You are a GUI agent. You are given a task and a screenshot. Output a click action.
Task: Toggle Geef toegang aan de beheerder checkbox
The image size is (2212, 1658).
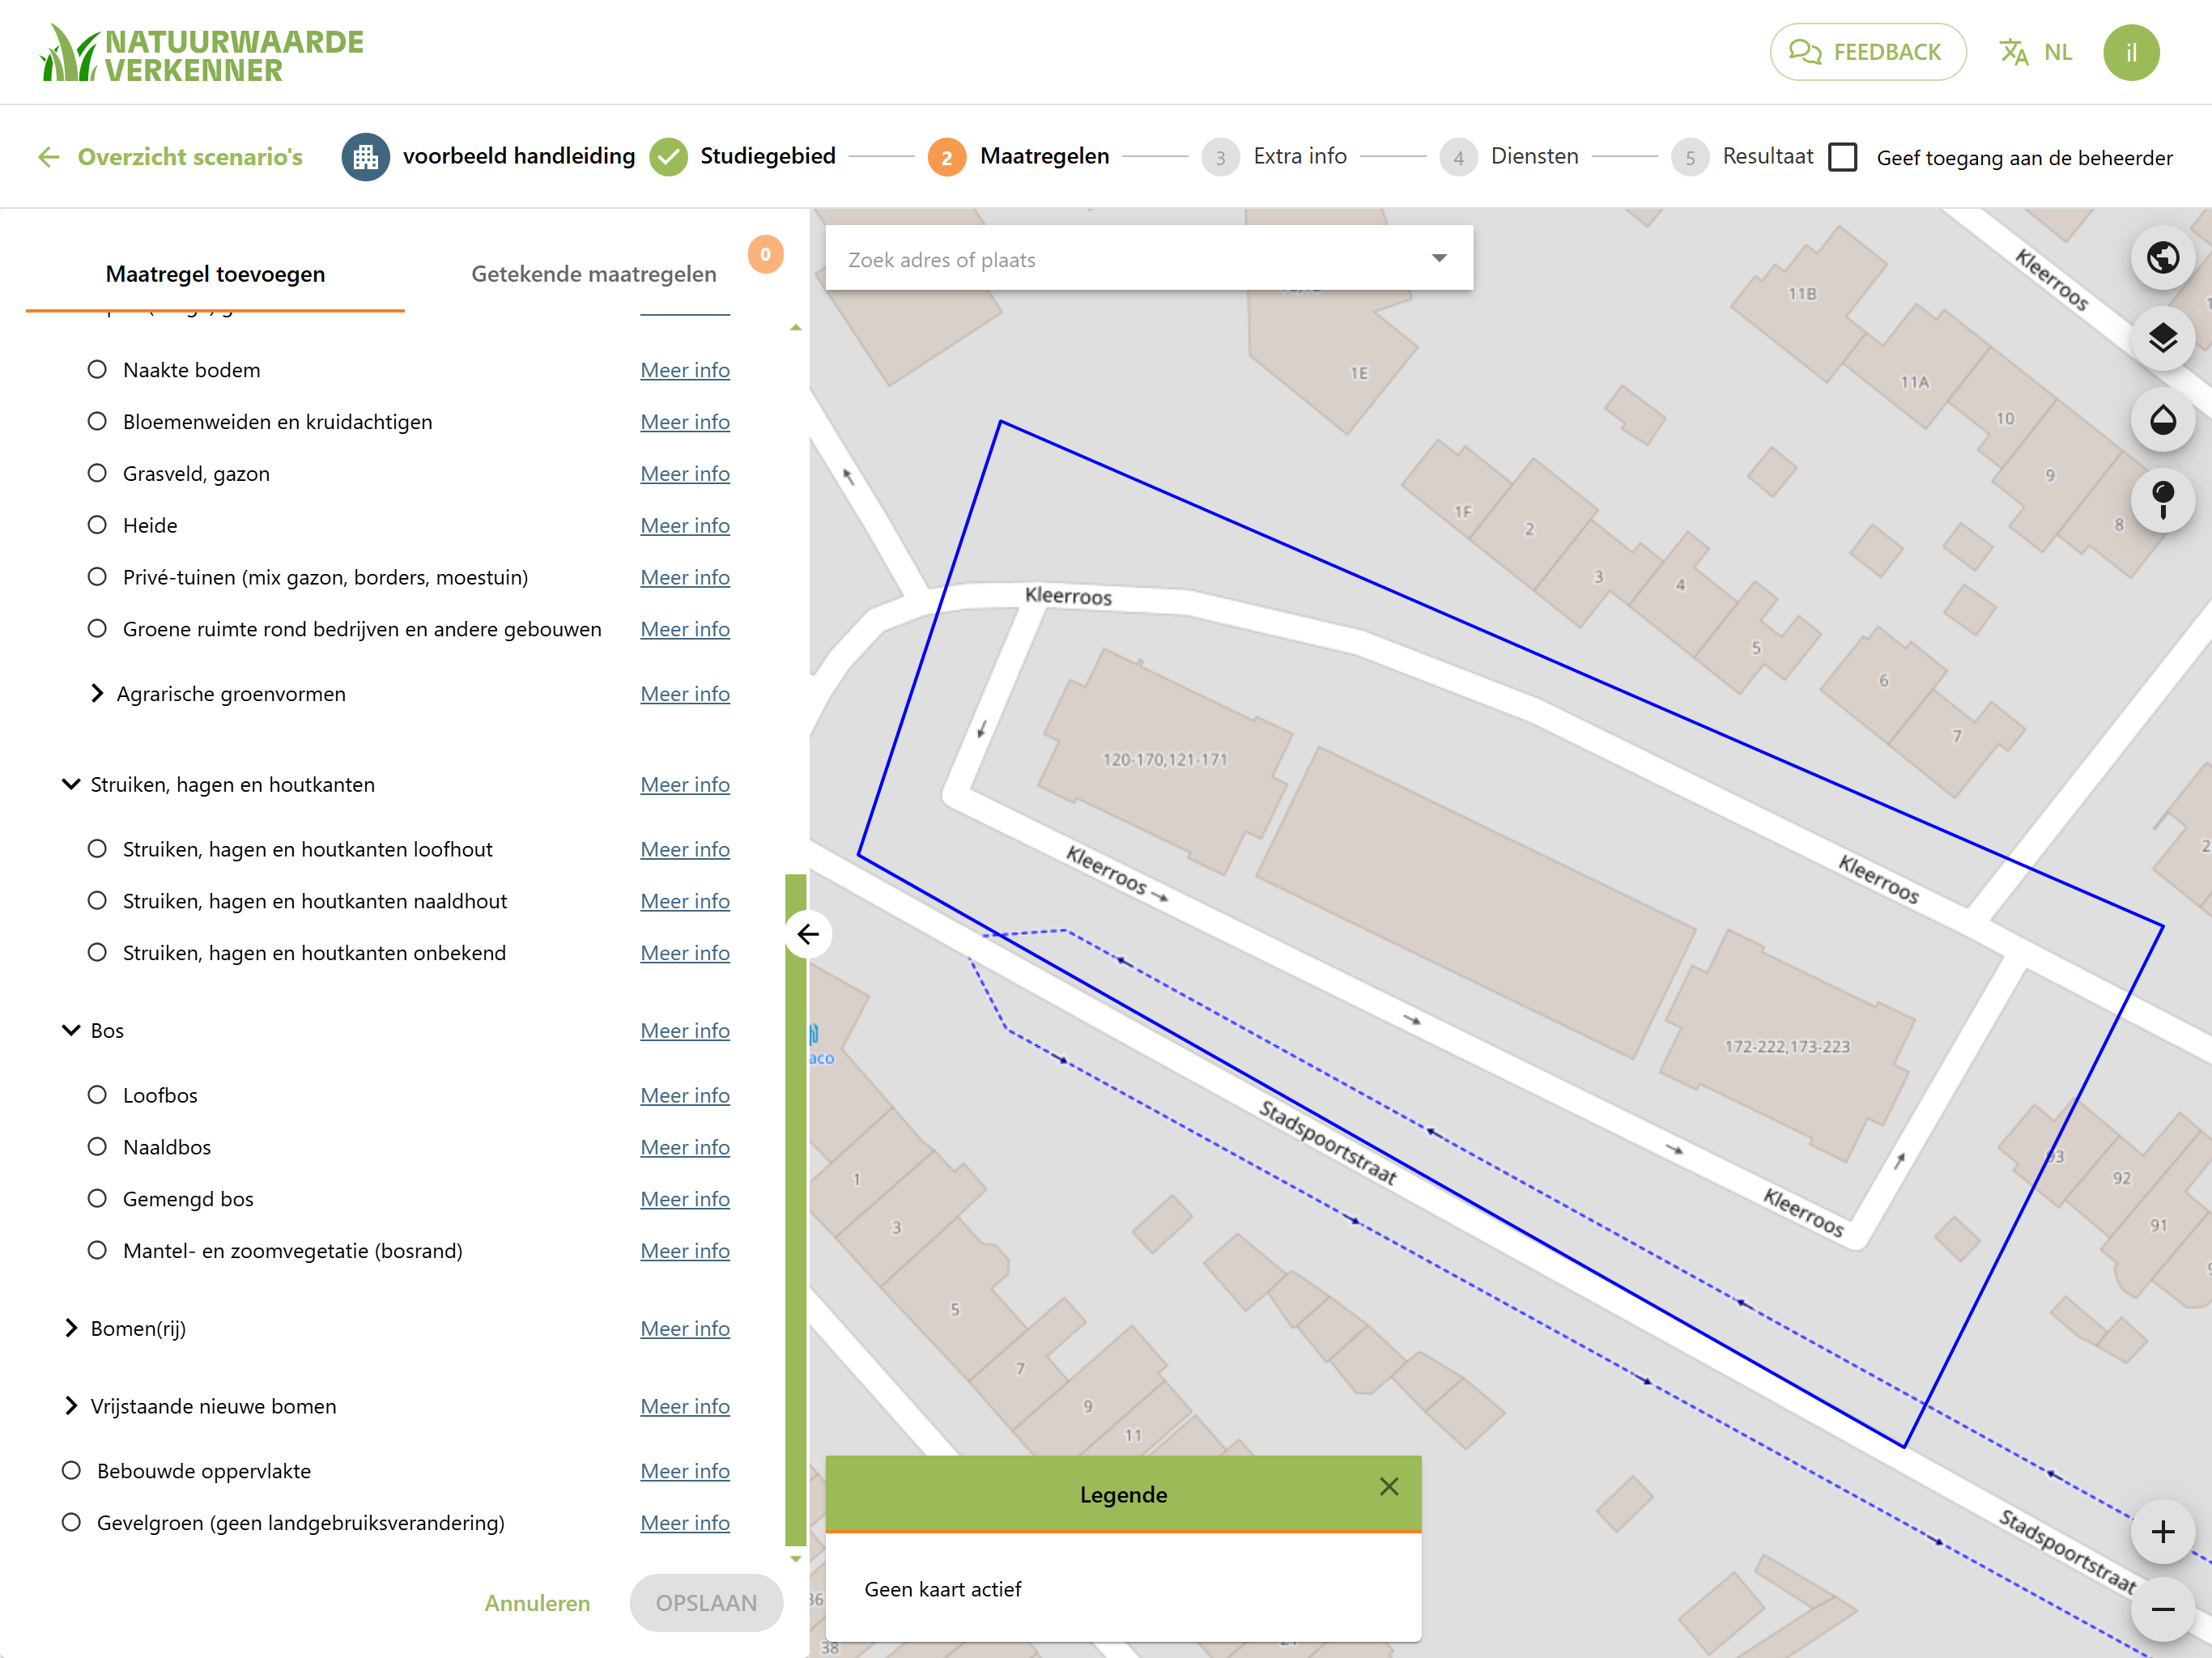coord(1842,157)
